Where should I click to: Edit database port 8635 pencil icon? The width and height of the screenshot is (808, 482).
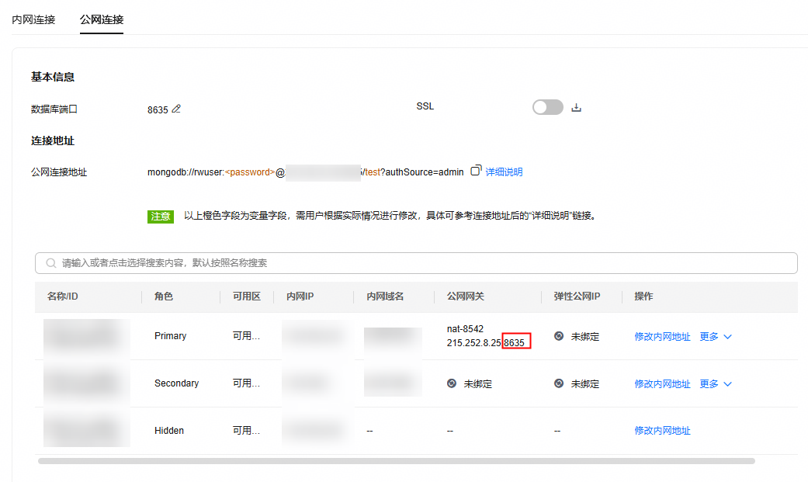176,109
